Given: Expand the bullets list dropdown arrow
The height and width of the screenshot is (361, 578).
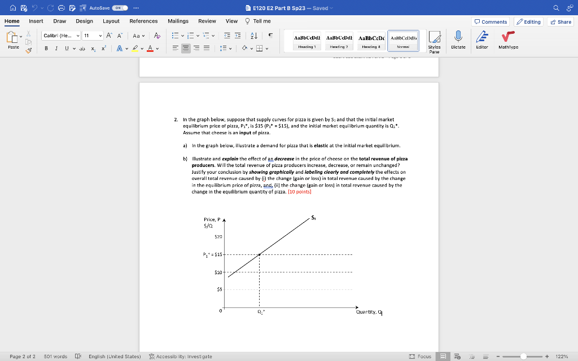Looking at the screenshot, I should [182, 36].
